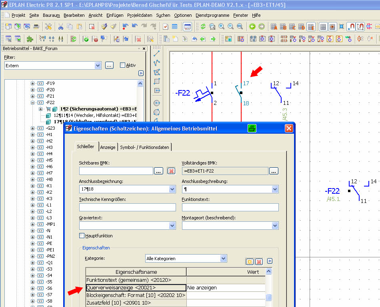Click the paste clipboard icon
Image resolution: width=380 pixels, height=307 pixels.
tap(79, 26)
